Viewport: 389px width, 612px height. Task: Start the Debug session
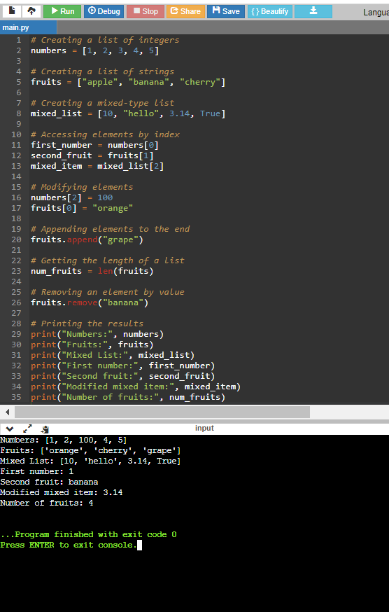pos(104,11)
